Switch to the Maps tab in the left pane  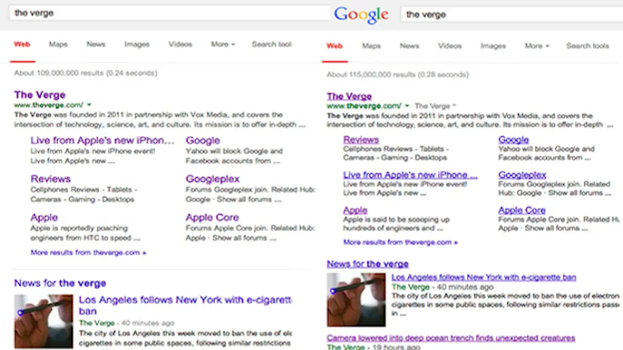point(58,44)
